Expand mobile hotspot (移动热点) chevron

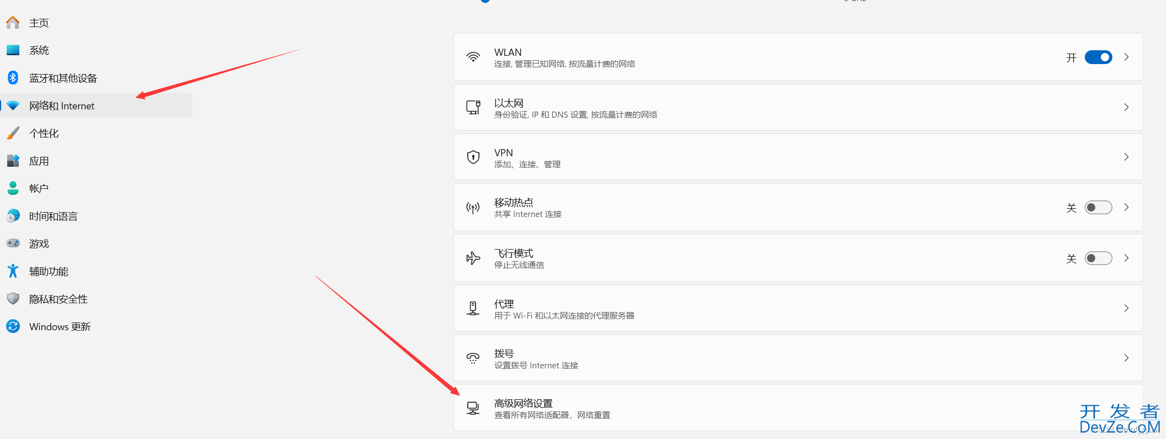pyautogui.click(x=1126, y=207)
